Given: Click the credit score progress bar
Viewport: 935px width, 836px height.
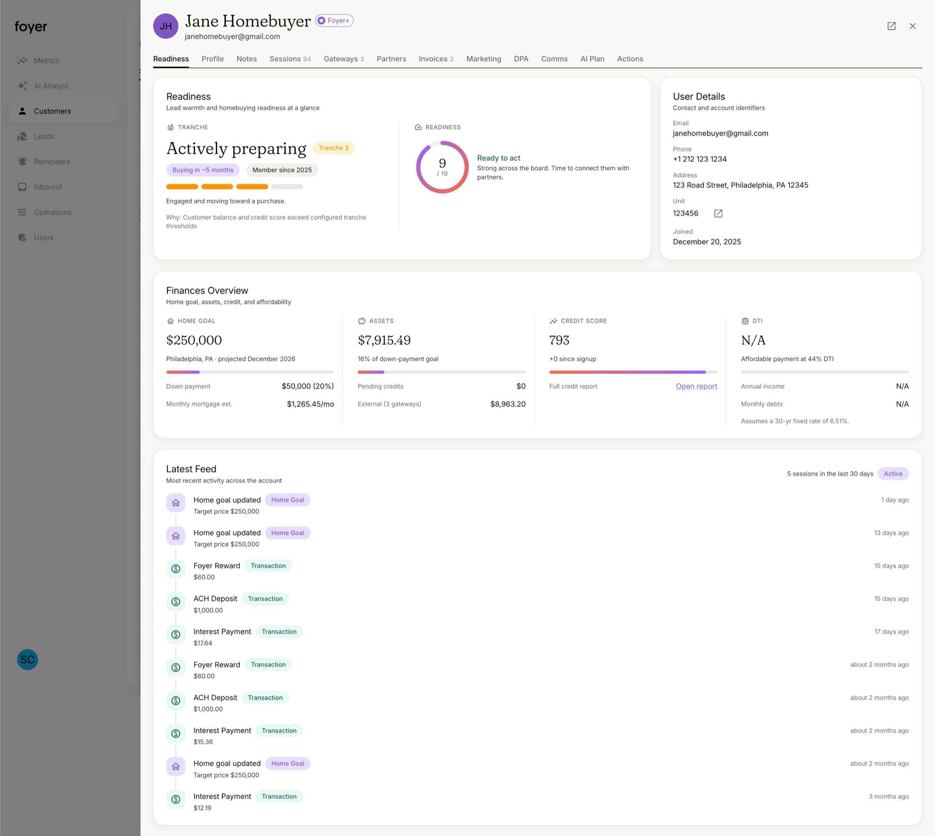Looking at the screenshot, I should pos(633,372).
